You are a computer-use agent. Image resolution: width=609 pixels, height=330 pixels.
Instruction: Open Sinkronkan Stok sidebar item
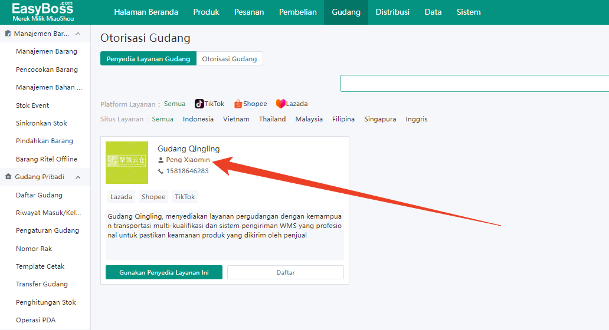(x=41, y=123)
